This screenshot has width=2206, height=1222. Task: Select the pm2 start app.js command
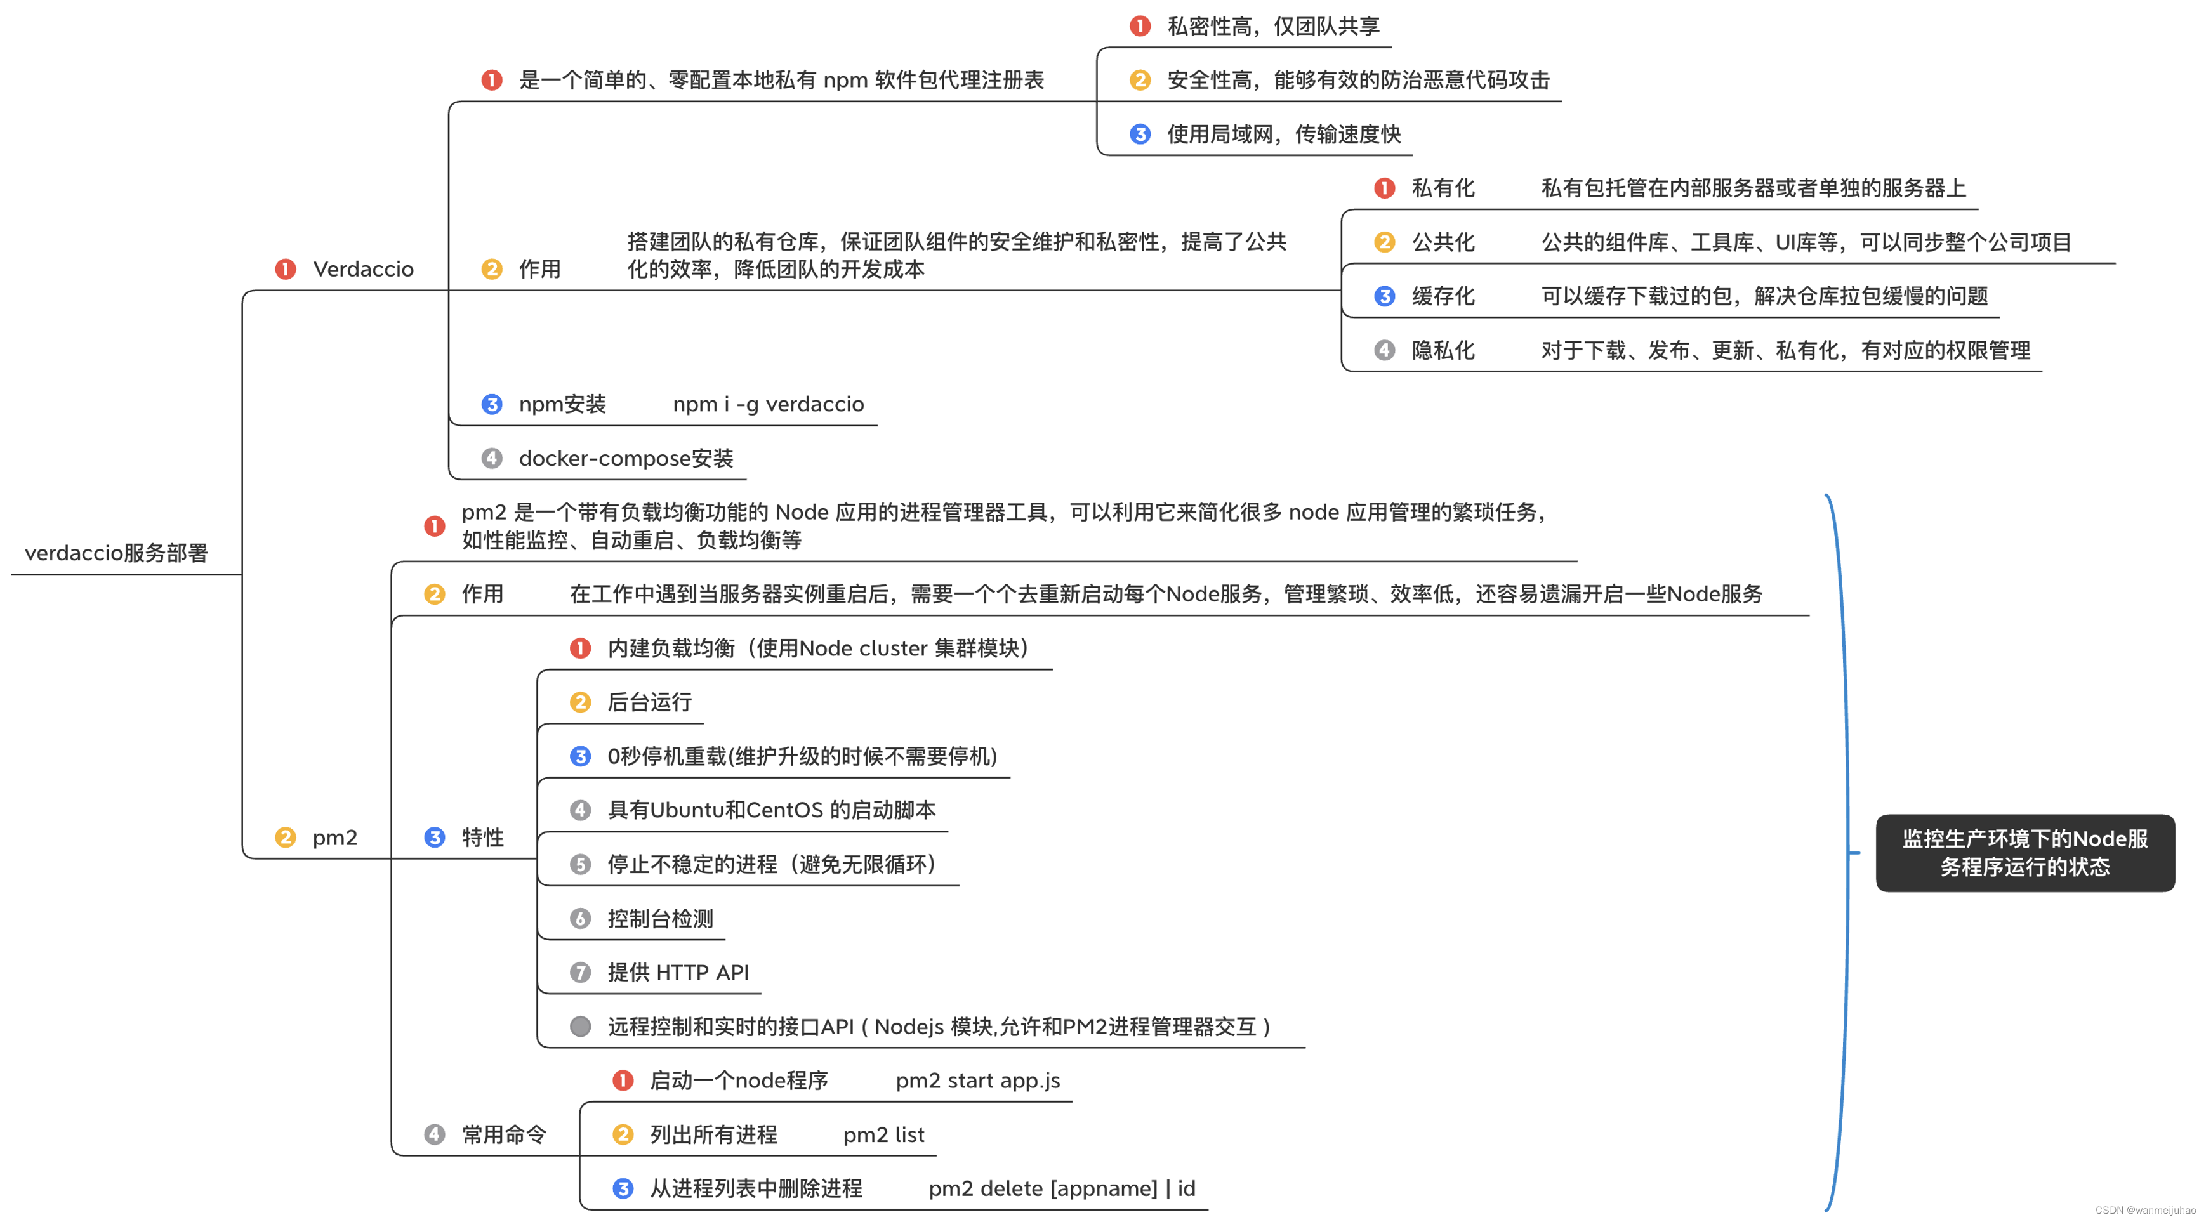978,1081
